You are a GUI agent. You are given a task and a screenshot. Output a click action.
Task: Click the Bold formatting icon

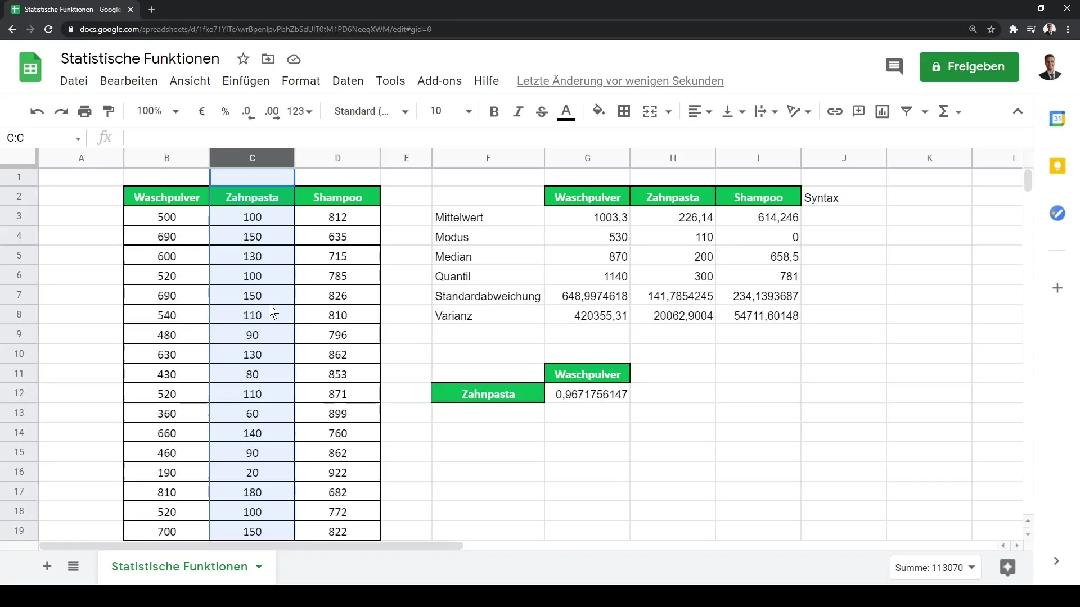coord(493,111)
